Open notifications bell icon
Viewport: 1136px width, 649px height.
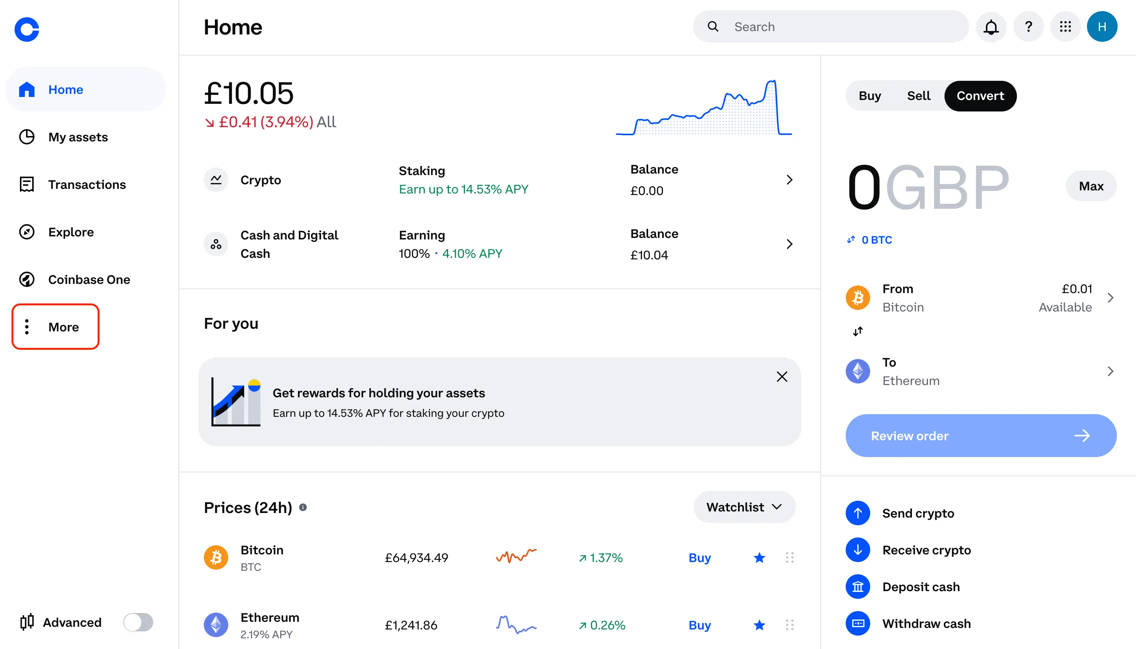pyautogui.click(x=991, y=27)
